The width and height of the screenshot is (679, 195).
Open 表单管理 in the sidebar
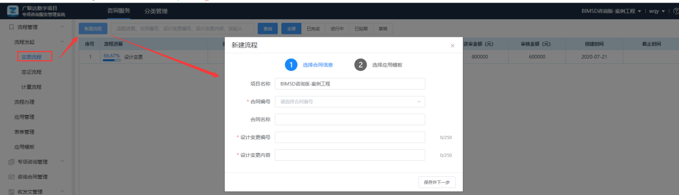(24, 132)
